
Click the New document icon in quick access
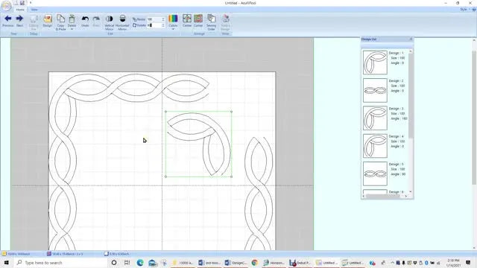point(16,3)
